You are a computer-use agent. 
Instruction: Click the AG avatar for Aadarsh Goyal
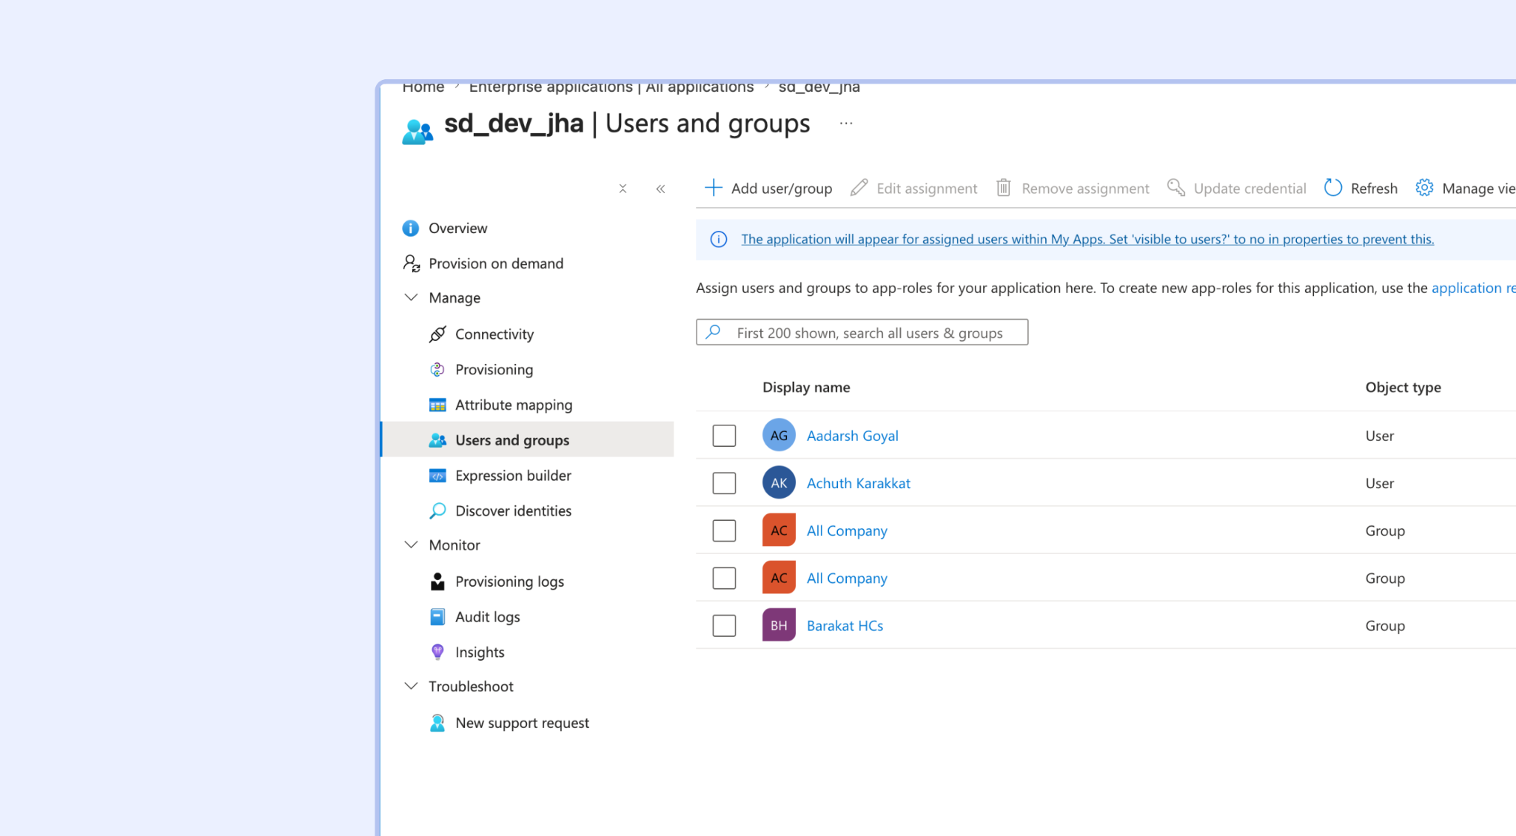coord(779,435)
